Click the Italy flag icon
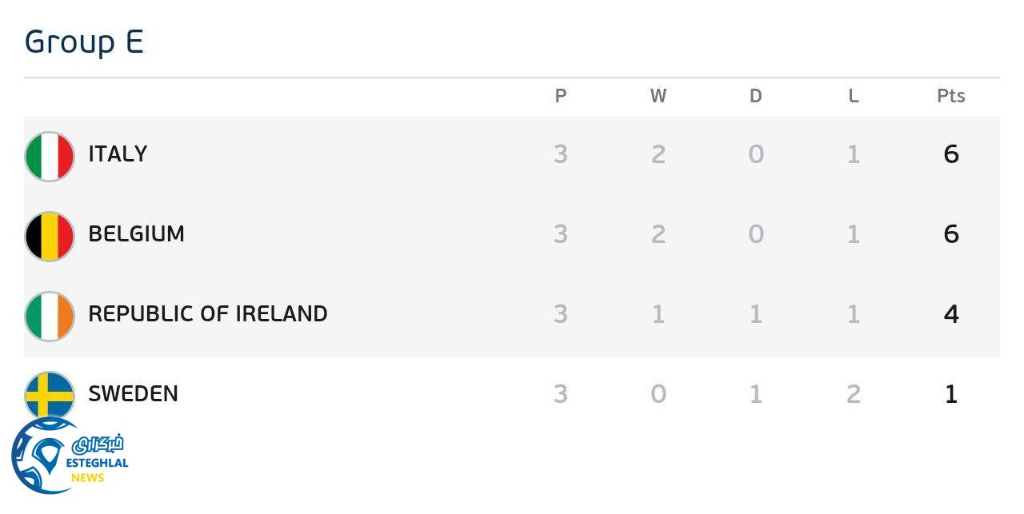 coord(50,157)
